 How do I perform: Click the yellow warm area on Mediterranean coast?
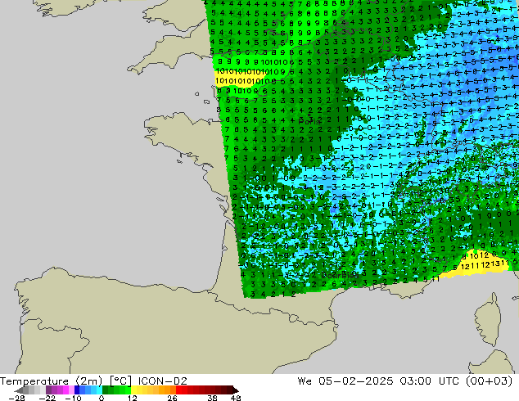coord(476,264)
